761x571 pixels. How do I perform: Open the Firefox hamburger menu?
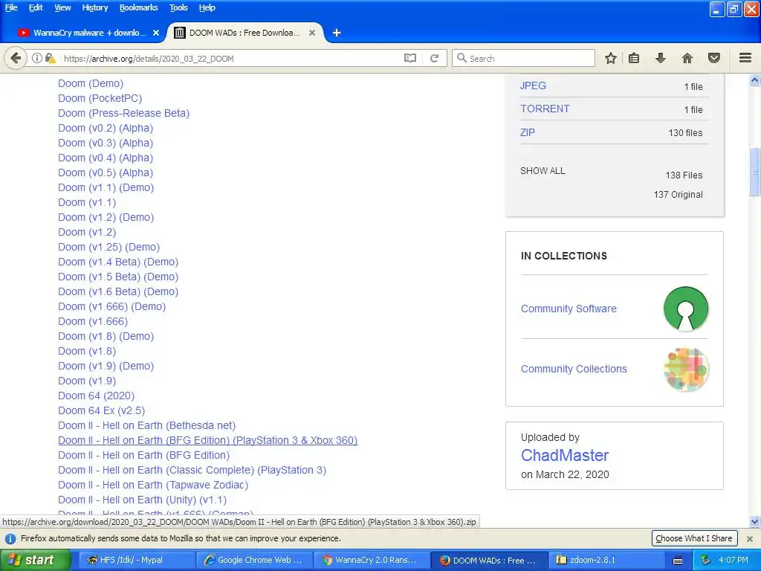point(745,58)
